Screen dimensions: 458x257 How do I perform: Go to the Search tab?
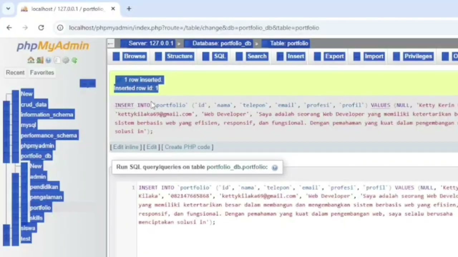pos(252,56)
